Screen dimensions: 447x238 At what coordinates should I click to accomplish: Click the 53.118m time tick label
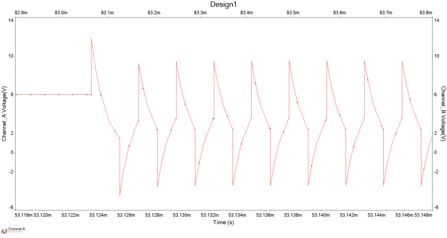[x=24, y=215]
